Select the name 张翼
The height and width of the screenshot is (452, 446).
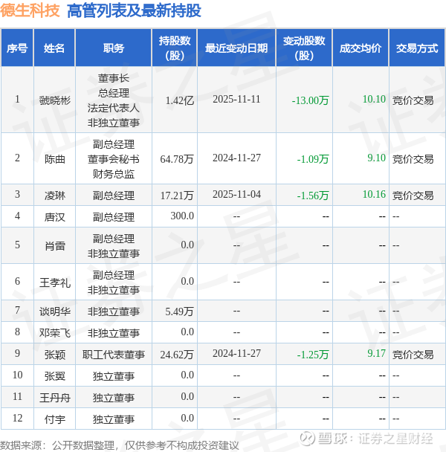click(x=54, y=376)
